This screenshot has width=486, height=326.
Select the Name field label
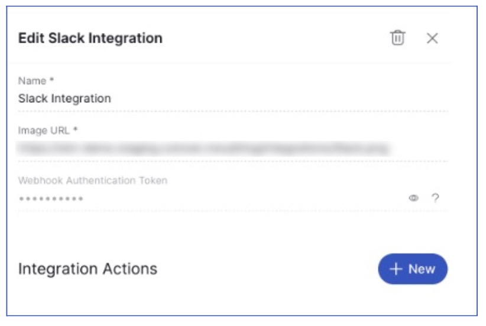pyautogui.click(x=36, y=81)
